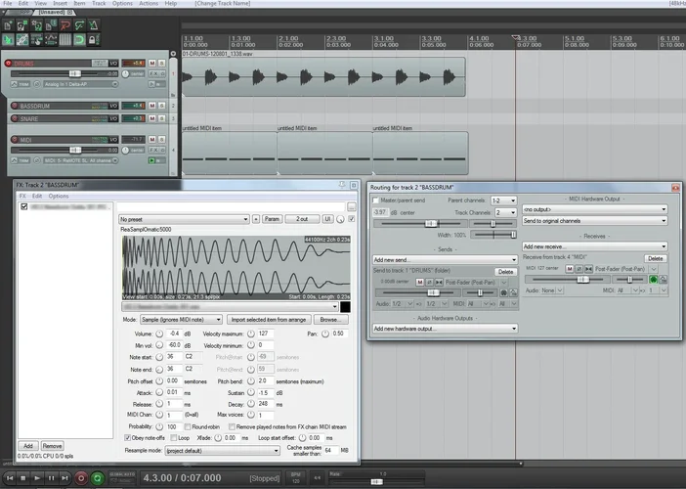Click the New Project toolbar icon
This screenshot has width=686, height=489.
point(8,25)
